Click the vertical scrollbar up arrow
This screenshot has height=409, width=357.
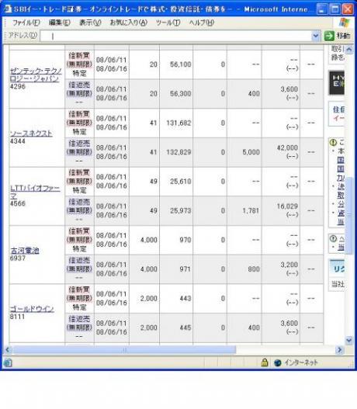348,49
